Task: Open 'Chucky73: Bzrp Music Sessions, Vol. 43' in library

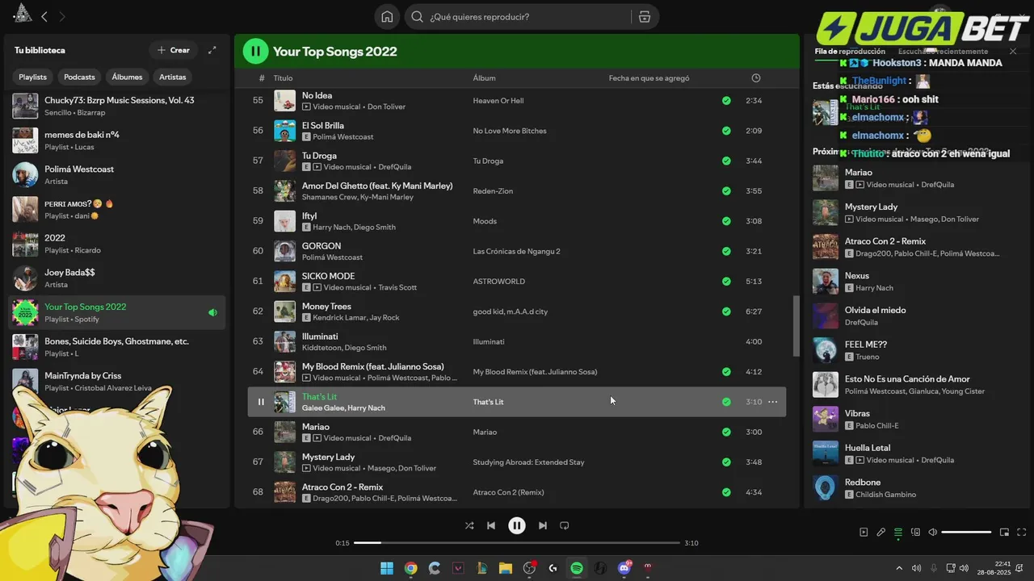Action: (x=118, y=106)
